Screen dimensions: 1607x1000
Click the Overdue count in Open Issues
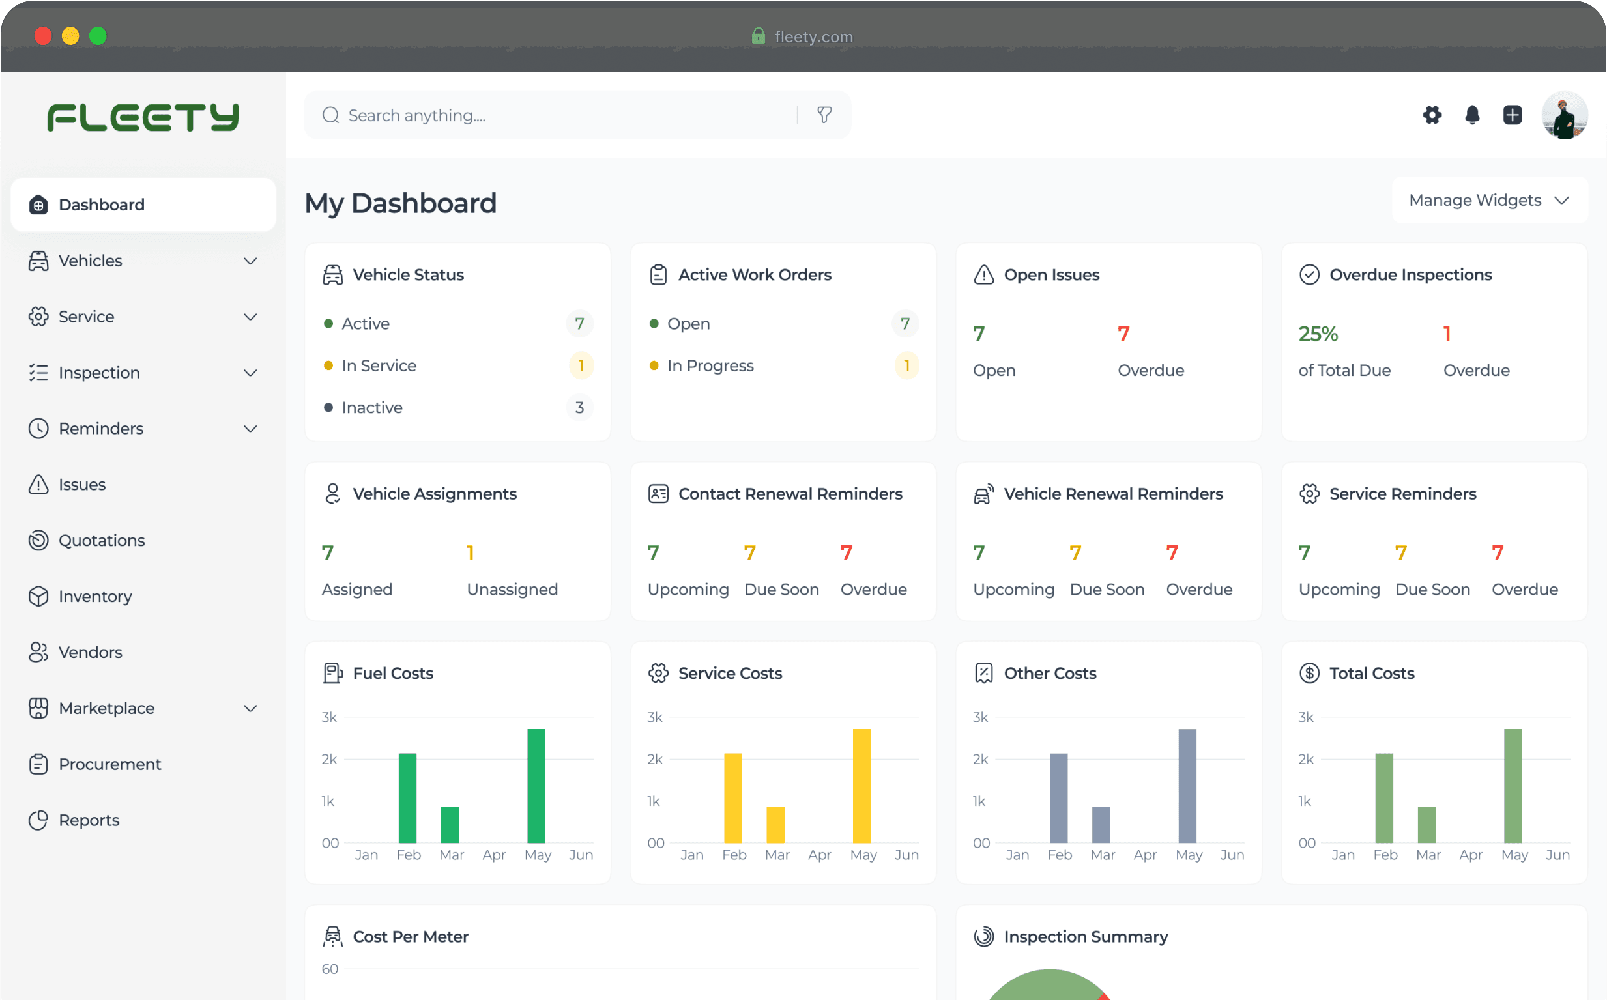1123,334
